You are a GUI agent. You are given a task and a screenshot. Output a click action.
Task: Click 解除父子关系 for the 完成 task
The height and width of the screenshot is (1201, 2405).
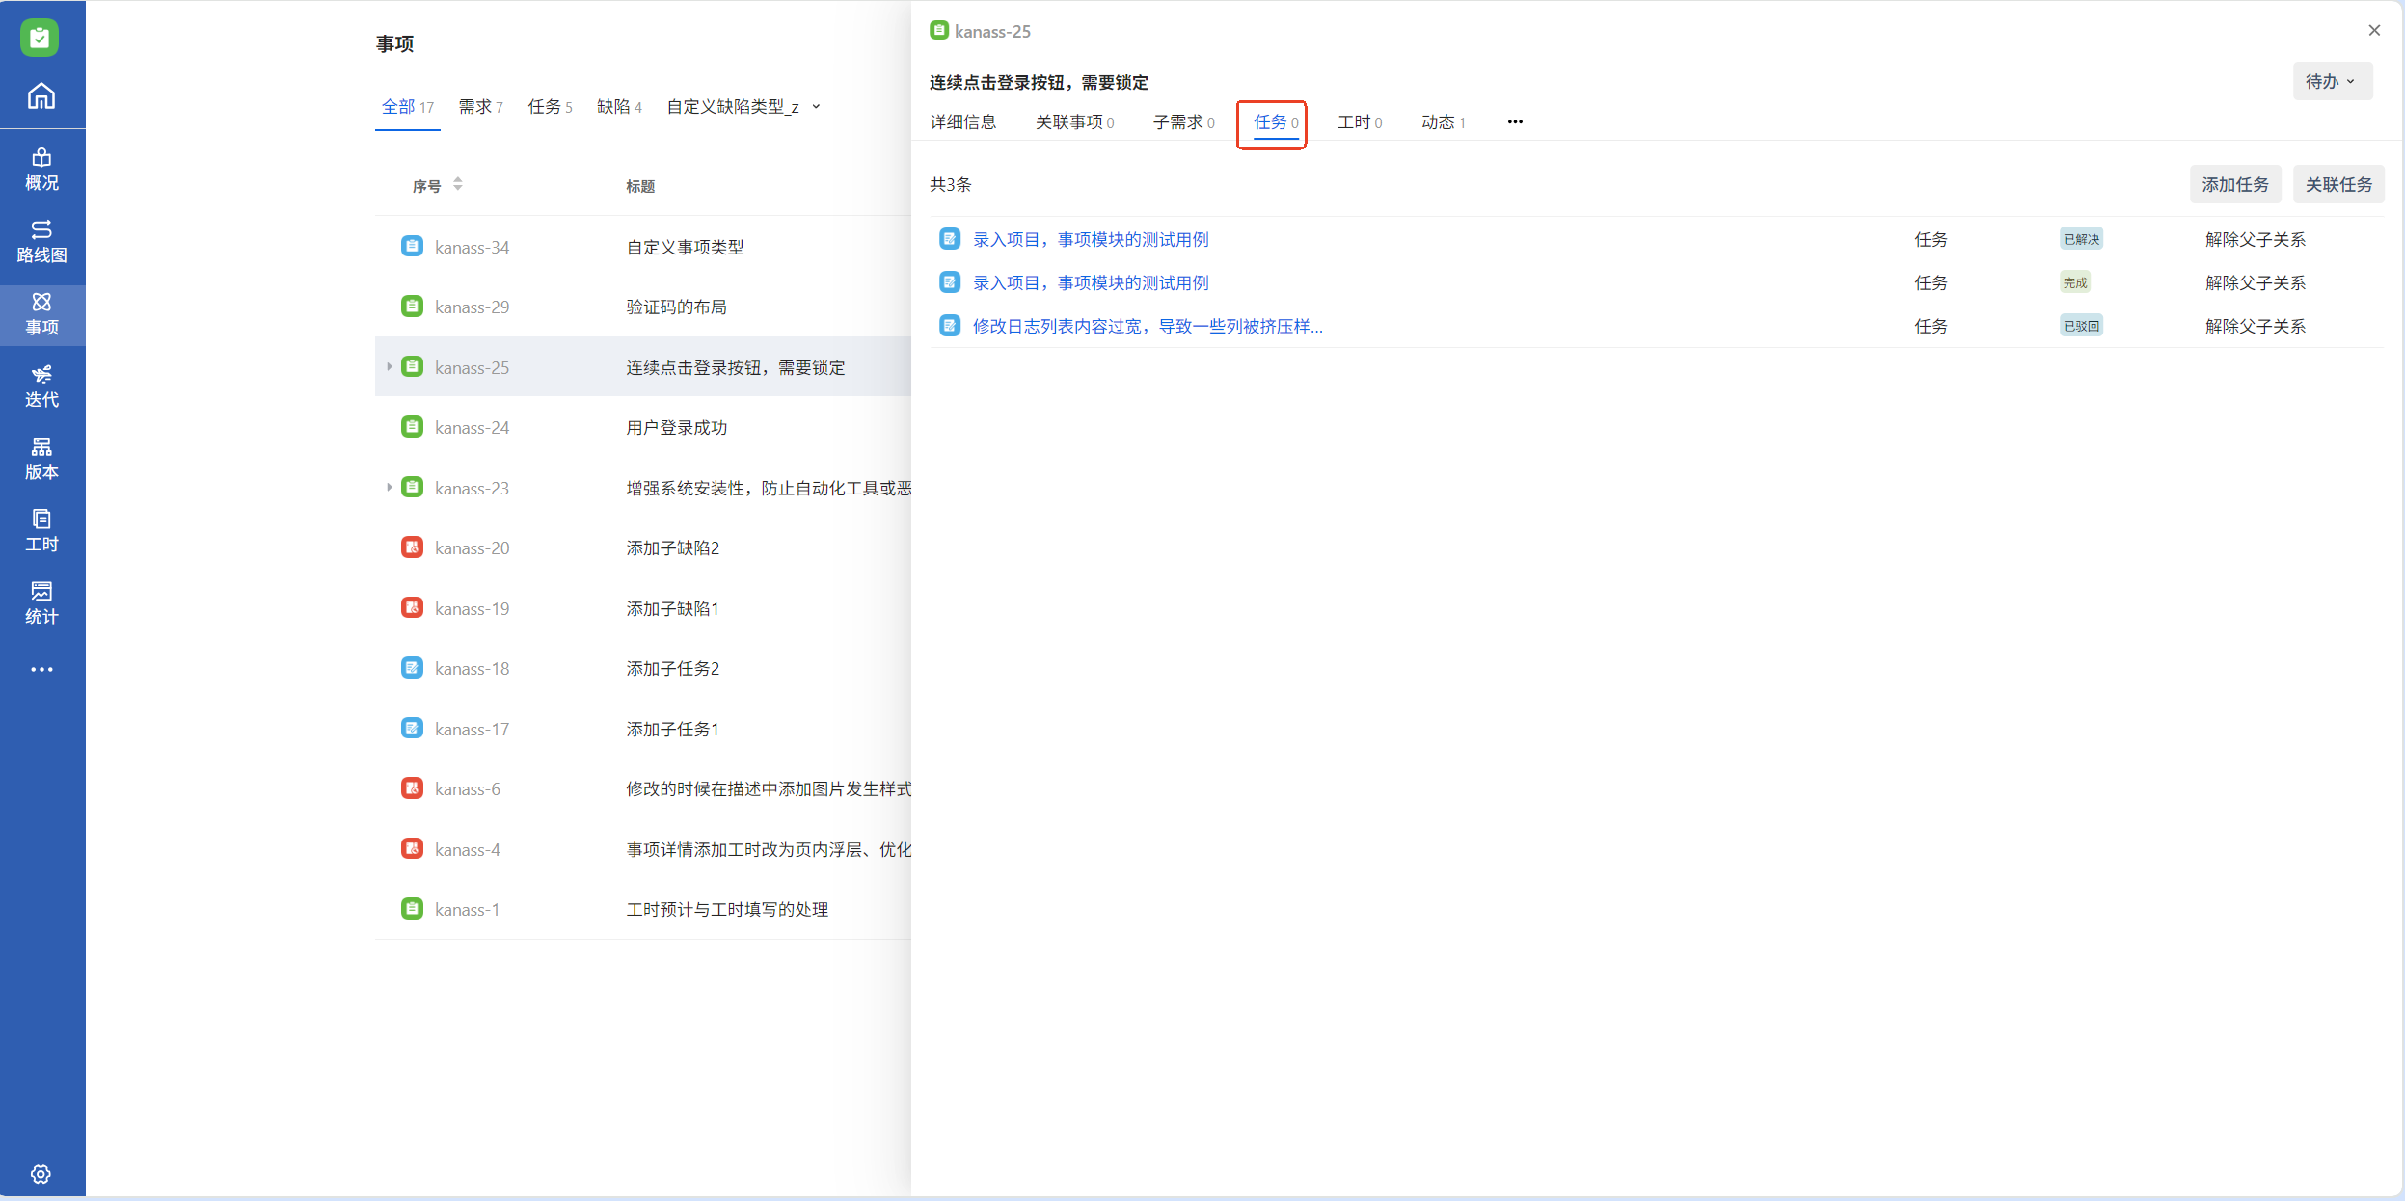click(2255, 282)
